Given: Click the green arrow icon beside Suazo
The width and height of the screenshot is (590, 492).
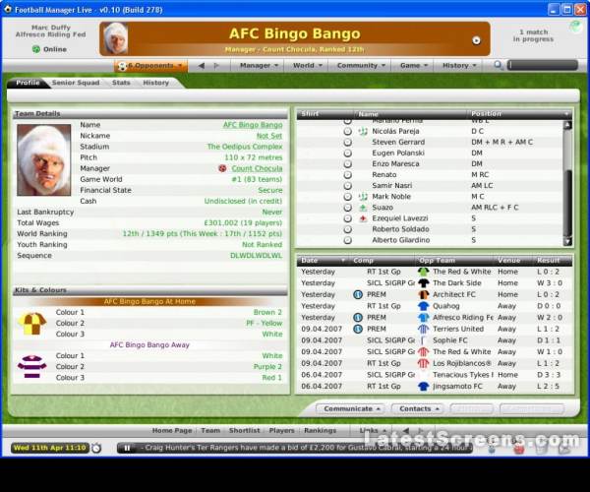Looking at the screenshot, I should [363, 208].
